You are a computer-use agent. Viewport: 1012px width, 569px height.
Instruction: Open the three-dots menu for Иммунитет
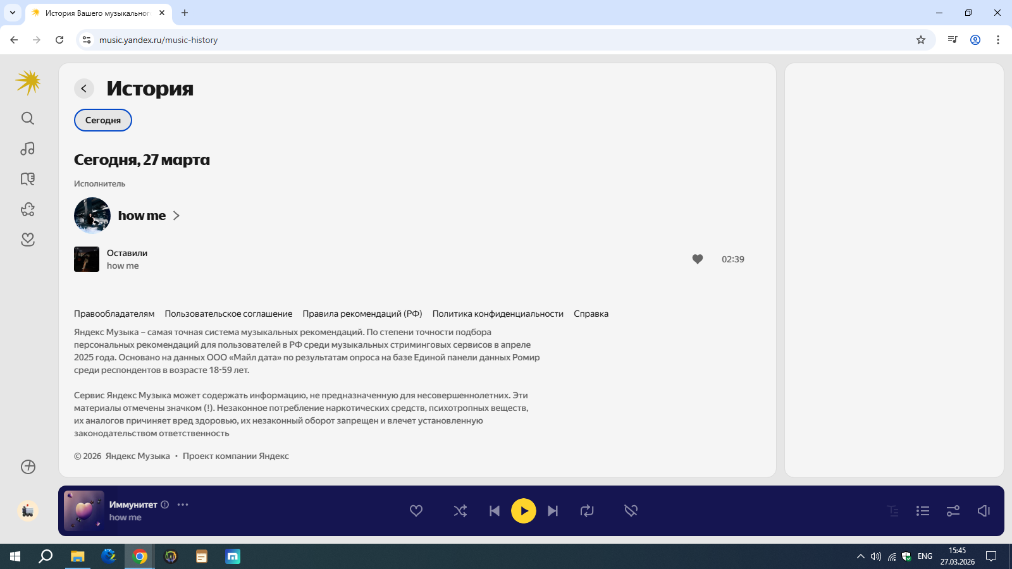pyautogui.click(x=183, y=505)
